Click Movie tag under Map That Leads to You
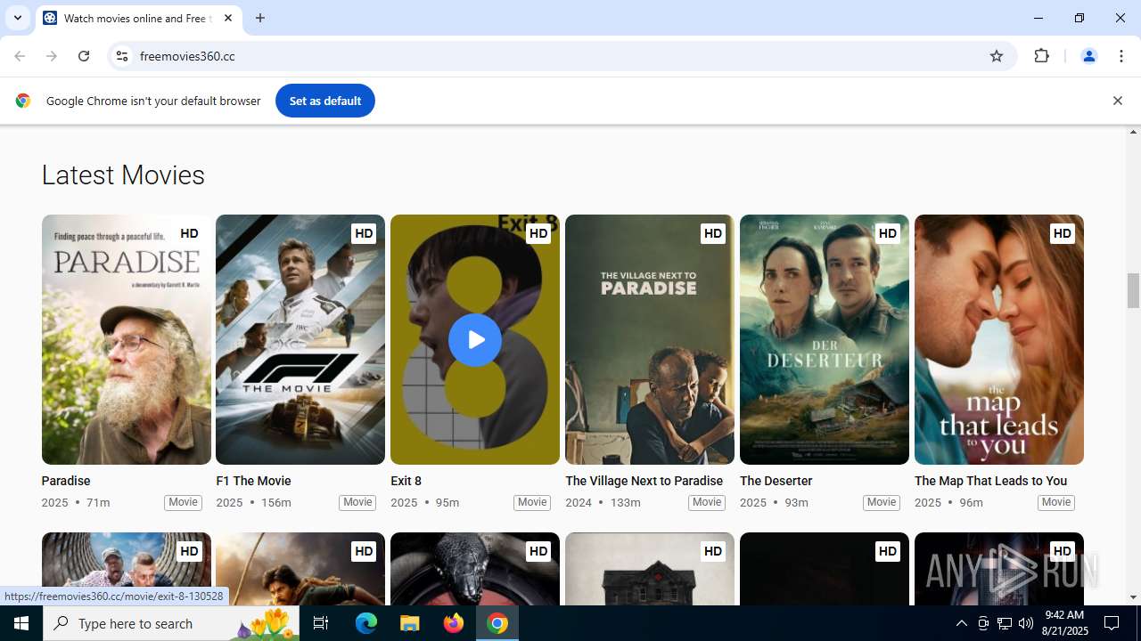 [1056, 502]
